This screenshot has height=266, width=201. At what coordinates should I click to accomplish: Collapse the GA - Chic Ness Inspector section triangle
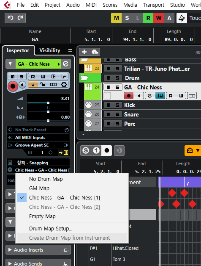(x=10, y=64)
